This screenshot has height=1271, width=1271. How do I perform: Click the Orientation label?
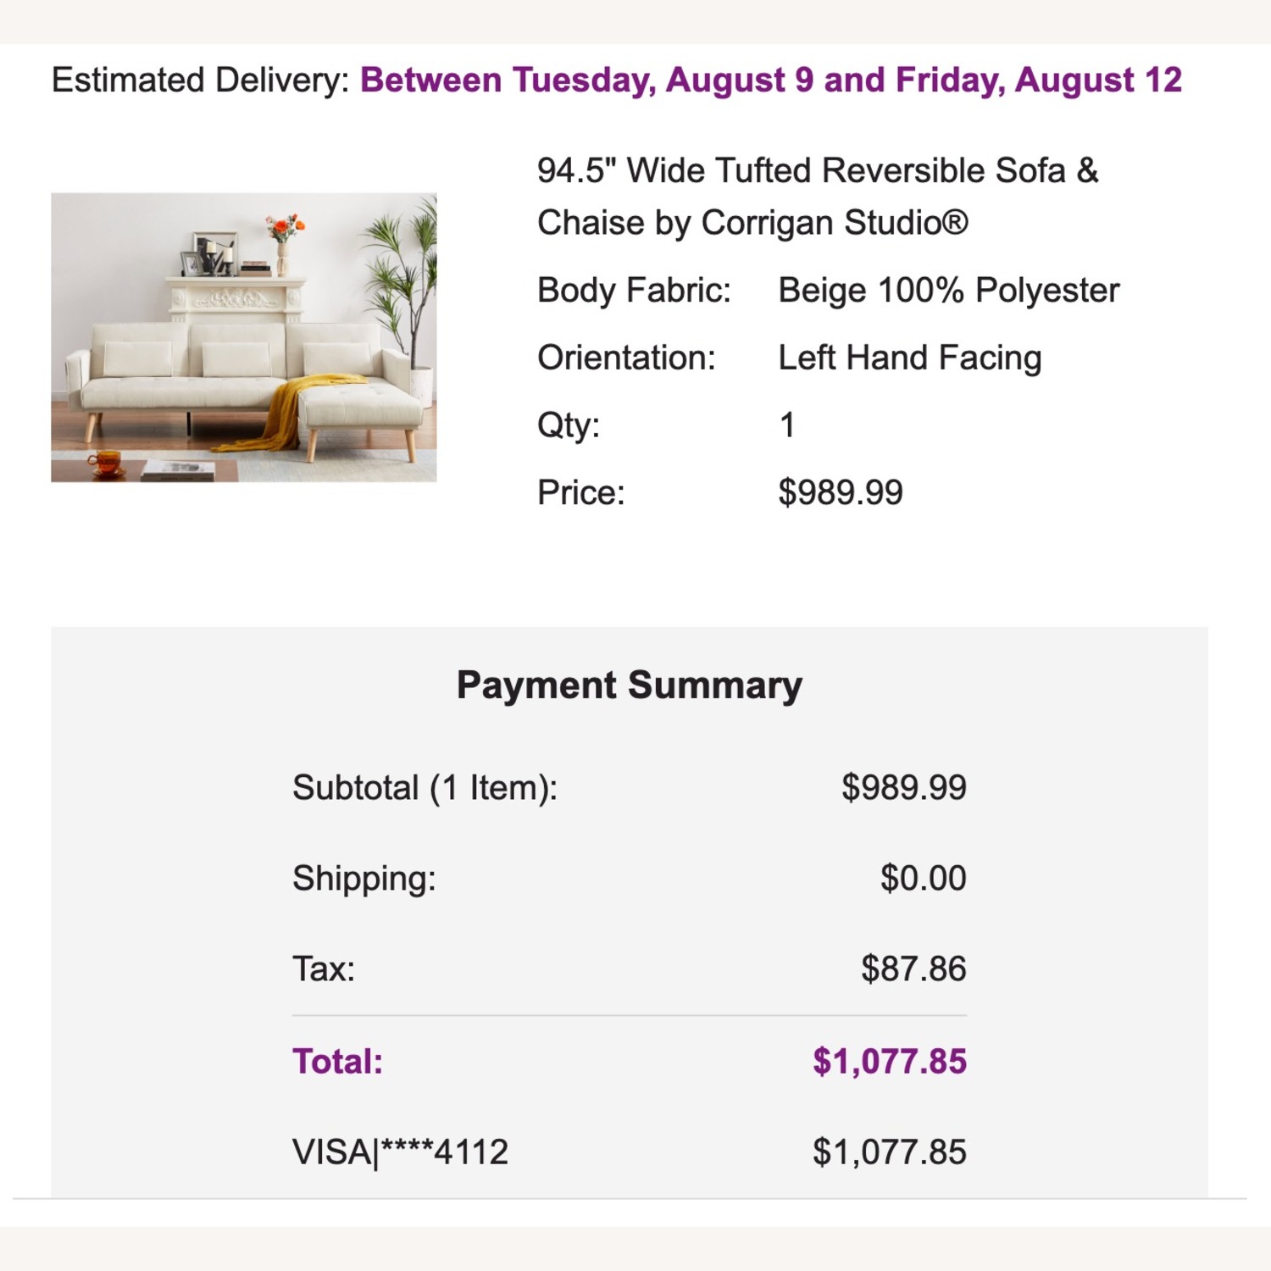coord(626,358)
